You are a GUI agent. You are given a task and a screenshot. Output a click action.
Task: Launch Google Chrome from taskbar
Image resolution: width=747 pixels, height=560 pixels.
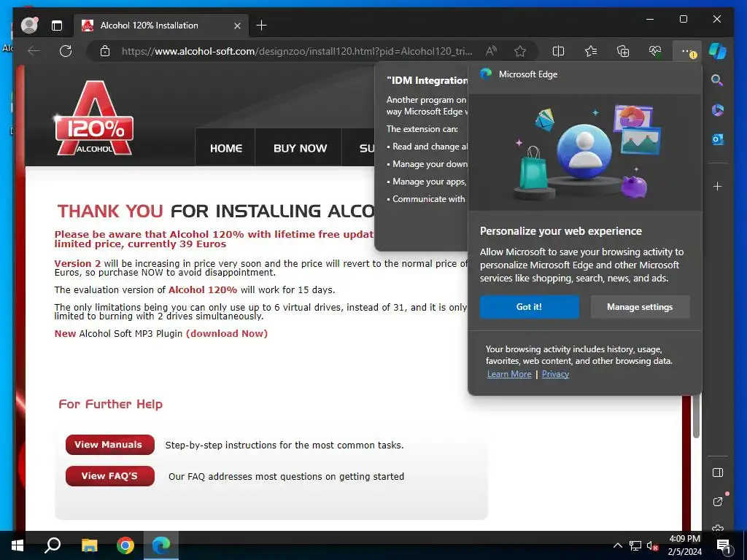[125, 545]
